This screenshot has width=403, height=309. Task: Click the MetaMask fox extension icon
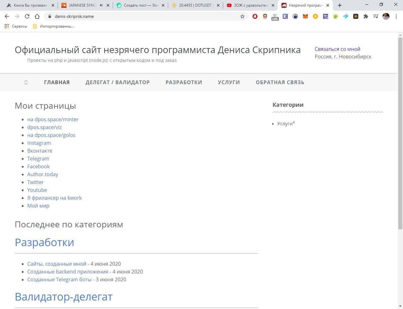pyautogui.click(x=305, y=16)
